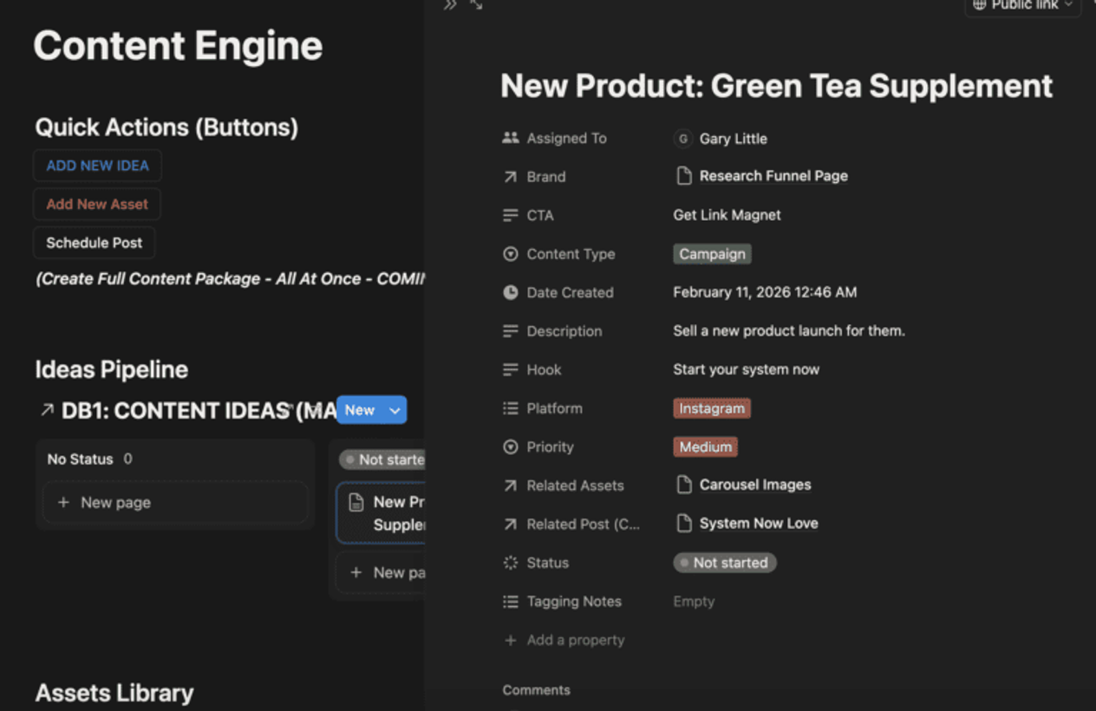This screenshot has height=711, width=1096.
Task: Open System Now Love related post
Action: 759,523
